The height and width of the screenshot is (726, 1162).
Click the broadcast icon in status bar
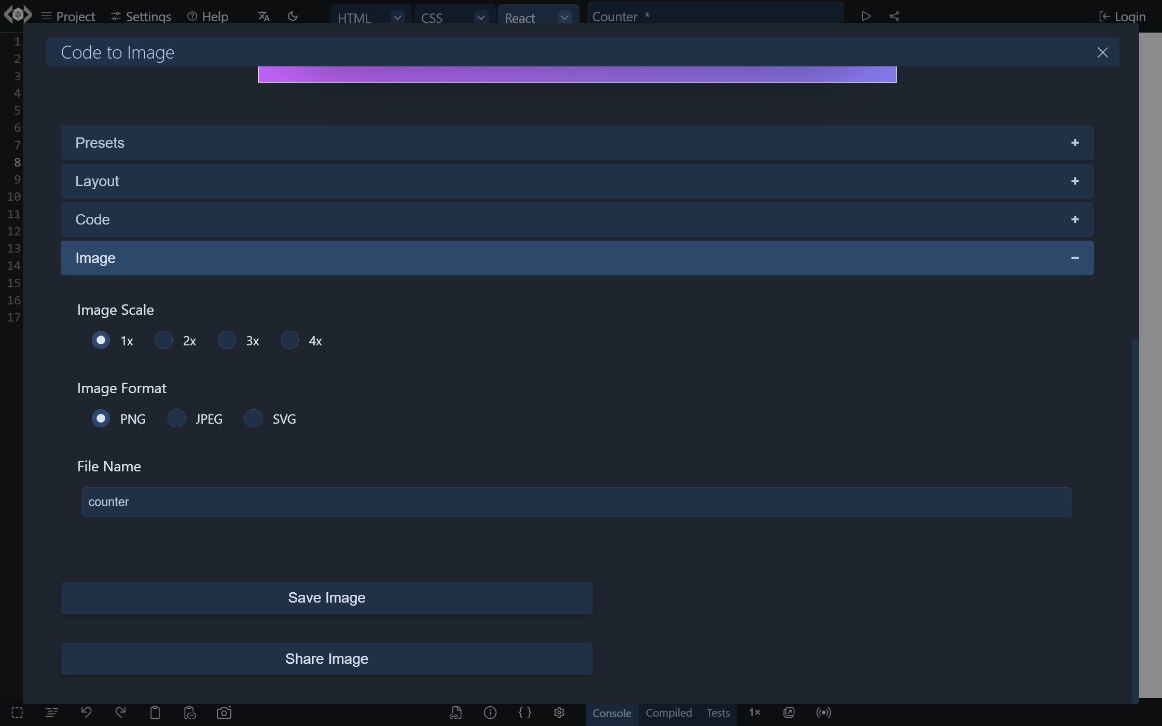tap(823, 713)
